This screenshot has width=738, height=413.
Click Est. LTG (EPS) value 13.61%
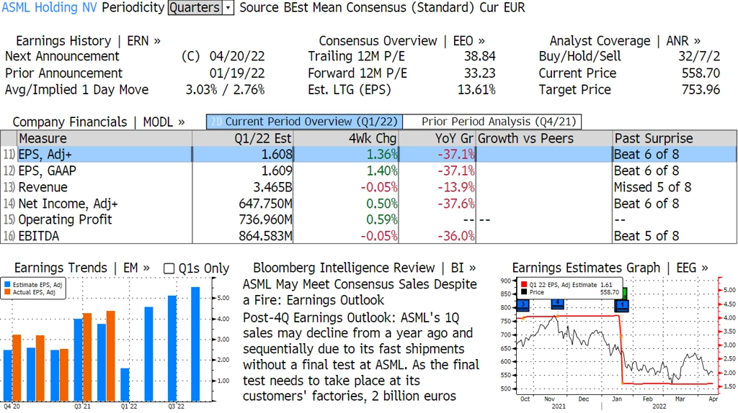pos(476,90)
